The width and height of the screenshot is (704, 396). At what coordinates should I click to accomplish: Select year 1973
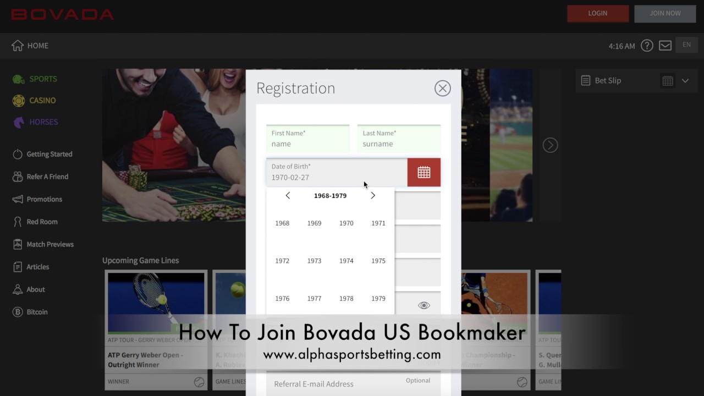point(314,261)
